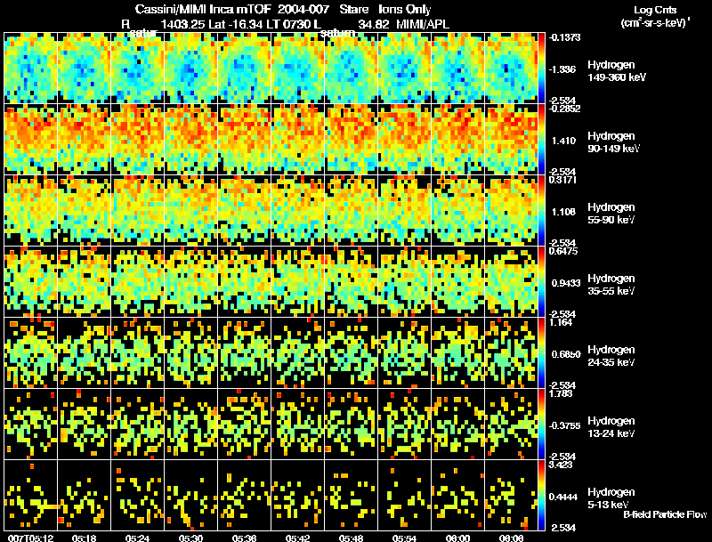Click the -0.2852 color scale value

click(x=564, y=109)
